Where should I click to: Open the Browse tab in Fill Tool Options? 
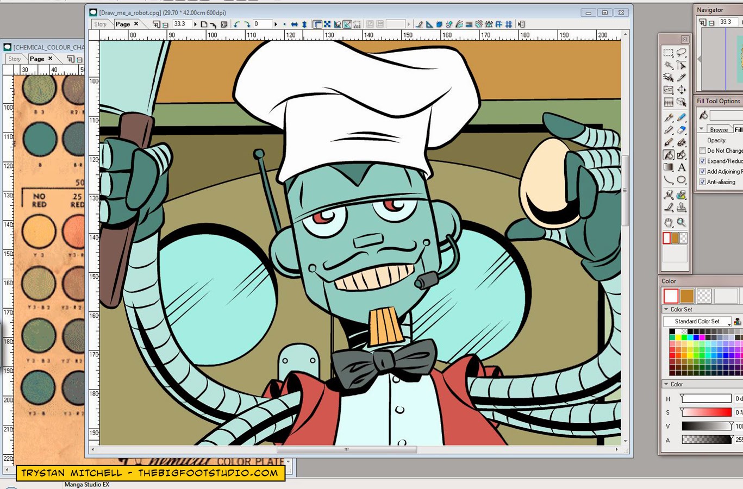(x=719, y=129)
